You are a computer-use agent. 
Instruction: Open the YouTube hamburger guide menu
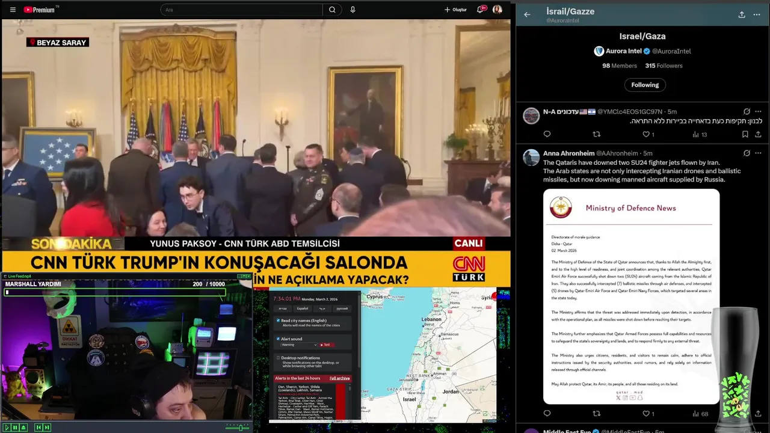tap(13, 10)
